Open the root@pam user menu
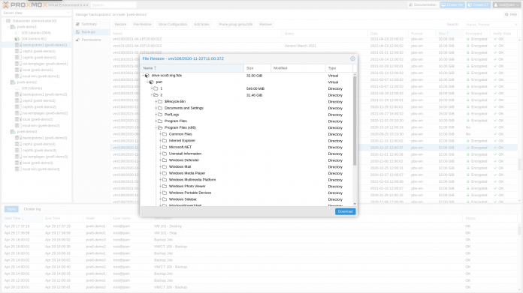 [506, 5]
